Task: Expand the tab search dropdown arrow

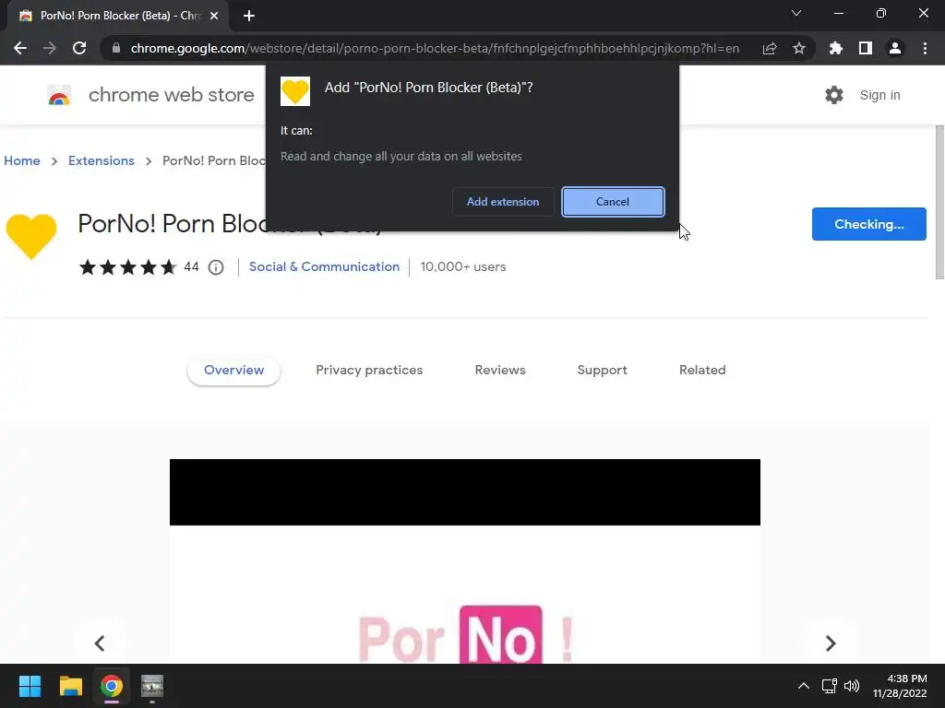Action: pos(796,13)
